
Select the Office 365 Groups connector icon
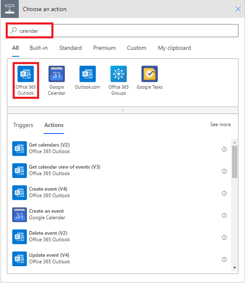point(118,74)
